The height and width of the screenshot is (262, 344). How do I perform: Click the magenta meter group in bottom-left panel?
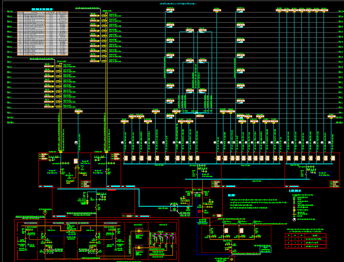(161, 239)
